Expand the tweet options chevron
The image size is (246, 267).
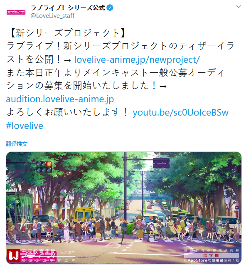239,7
